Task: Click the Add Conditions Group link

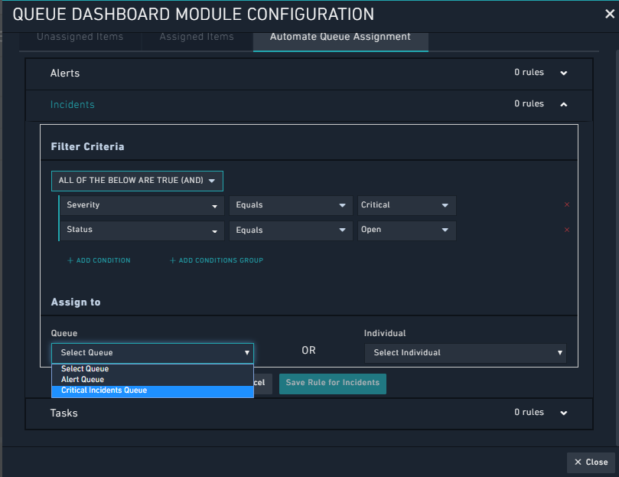Action: tap(216, 260)
